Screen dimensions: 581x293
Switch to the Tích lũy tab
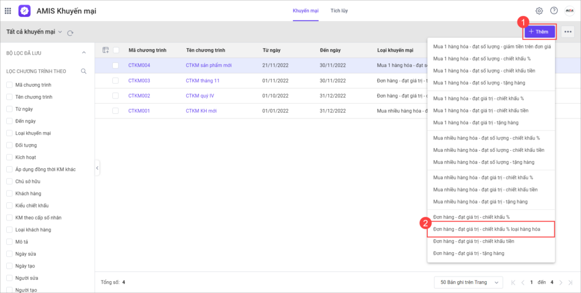339,11
